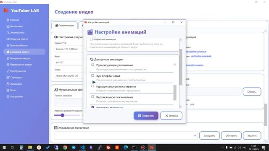The height and width of the screenshot is (151, 269).
Task: Open File Explorer from the taskbar
Action: 30,147
